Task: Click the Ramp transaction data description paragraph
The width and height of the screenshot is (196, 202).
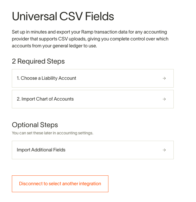Action: pos(90,39)
